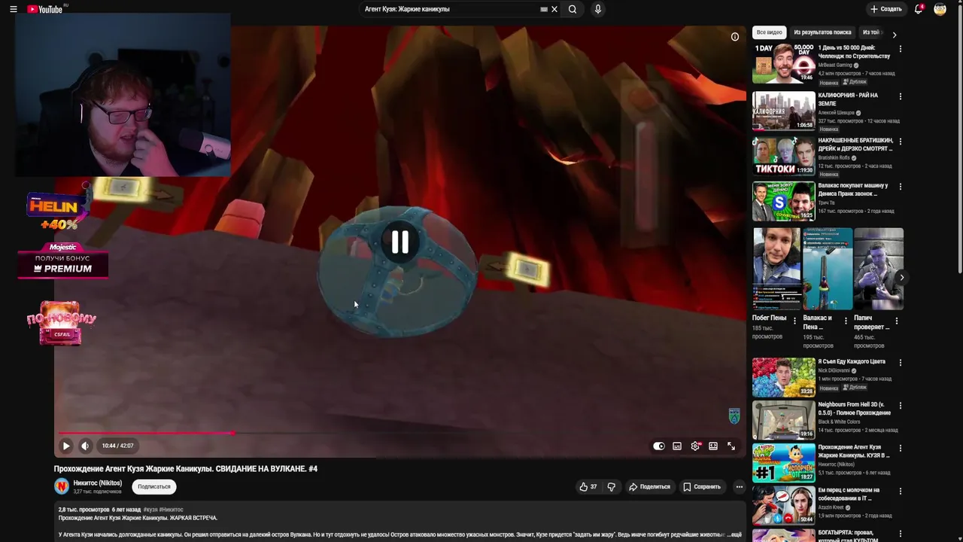Click the #кузя hashtag in description
Screen dimensions: 963x542
click(150, 510)
